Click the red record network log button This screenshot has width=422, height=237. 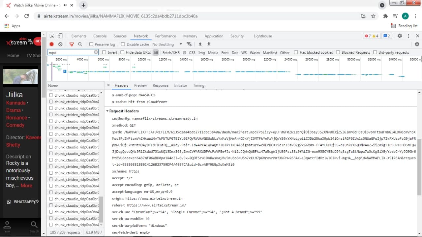52,44
